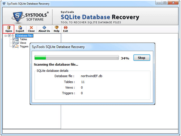This screenshot has width=181, height=136.
Task: Collapse the Database File tree node
Action: tap(6, 36)
